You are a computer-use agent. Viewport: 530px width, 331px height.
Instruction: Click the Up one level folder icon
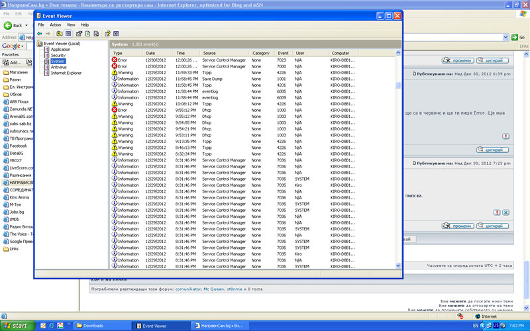60,34
